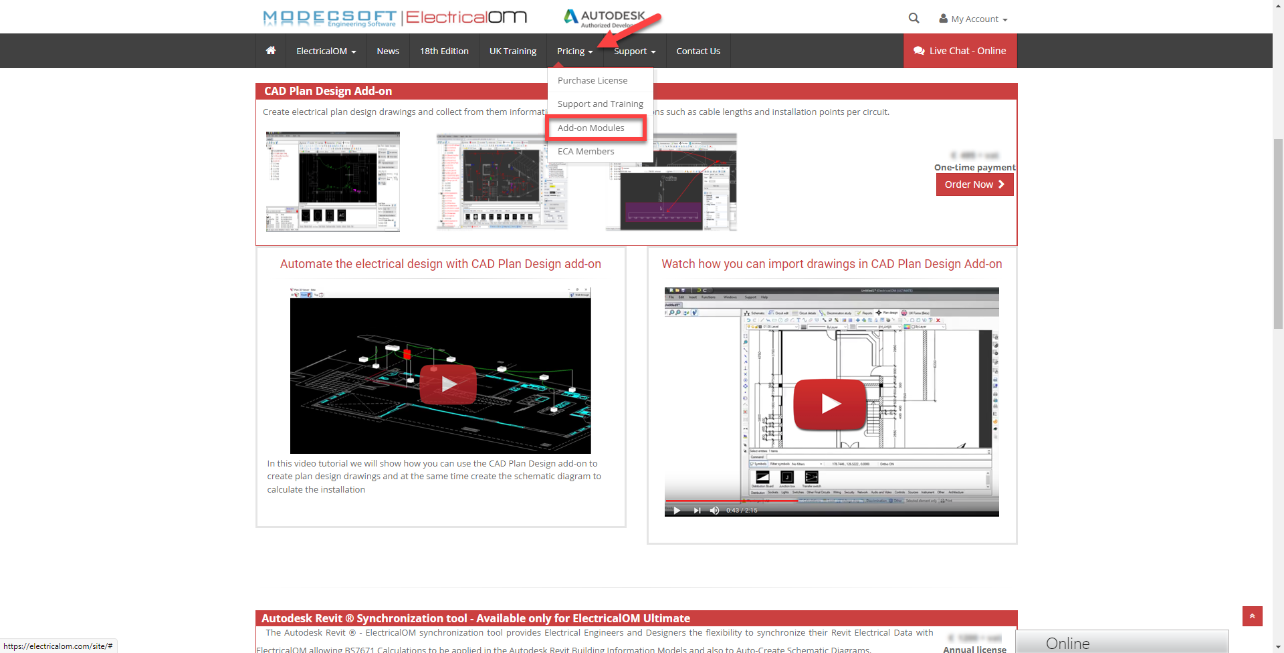Expand the Support dropdown menu
1284x653 pixels.
635,51
